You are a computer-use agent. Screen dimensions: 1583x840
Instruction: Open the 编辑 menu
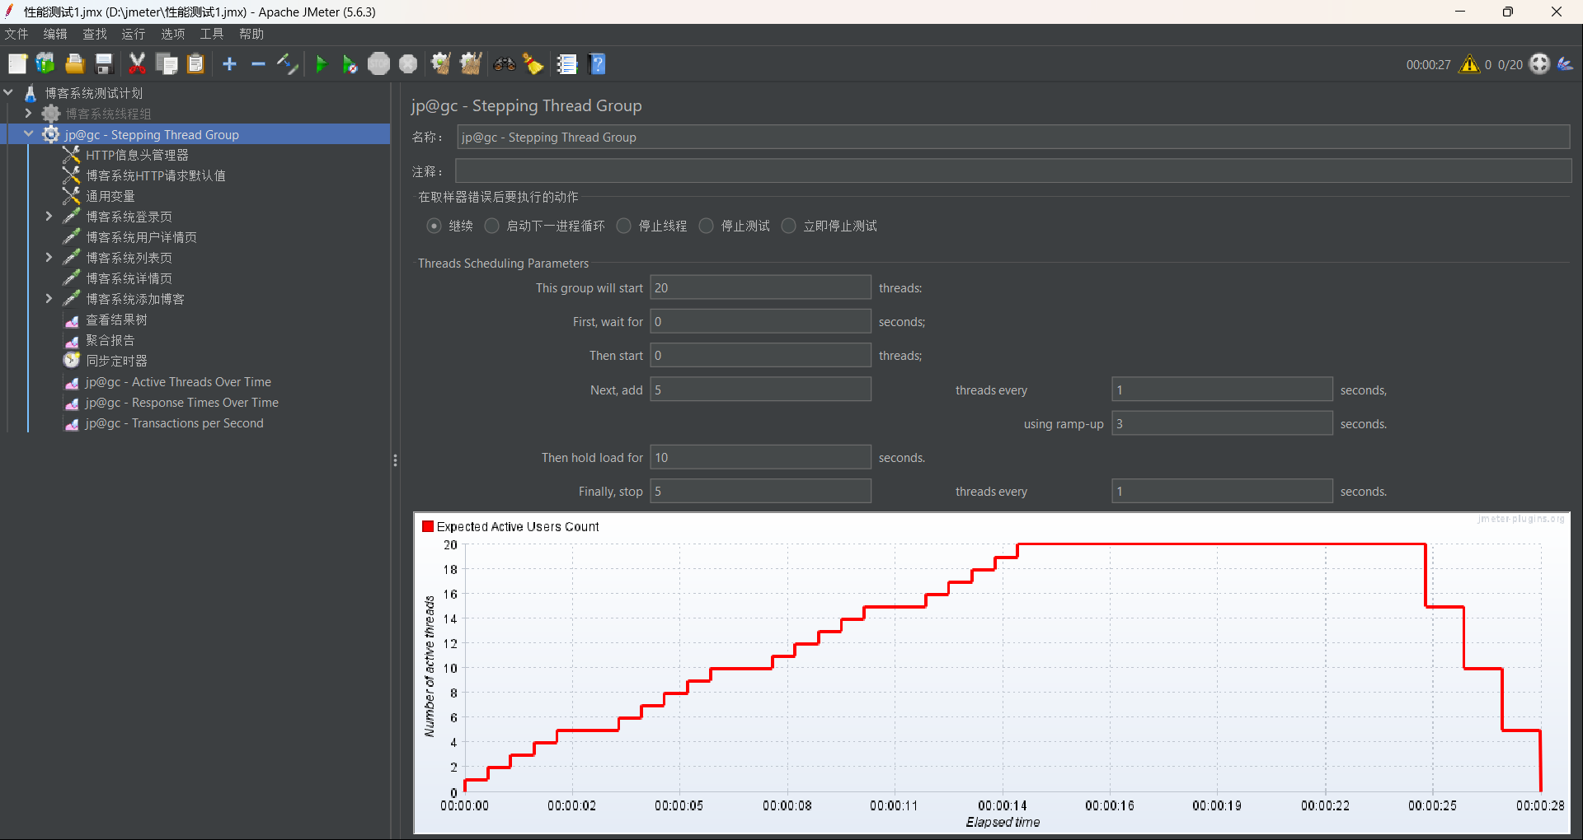(55, 34)
